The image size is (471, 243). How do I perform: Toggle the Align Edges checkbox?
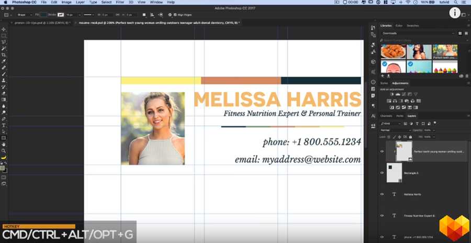[x=175, y=15]
